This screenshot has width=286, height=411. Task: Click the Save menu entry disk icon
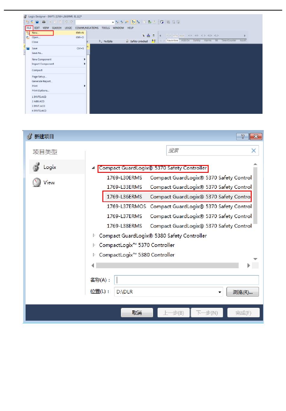click(x=28, y=48)
